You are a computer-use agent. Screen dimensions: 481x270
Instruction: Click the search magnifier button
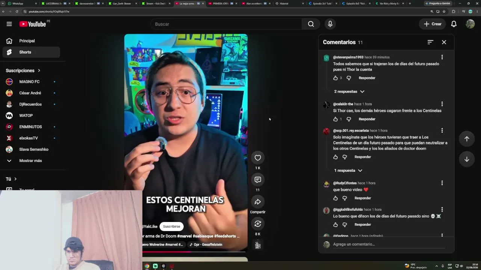311,24
